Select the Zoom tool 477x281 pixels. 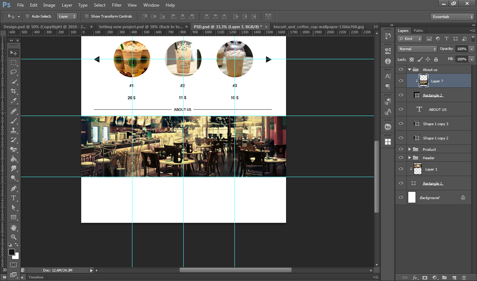14,237
